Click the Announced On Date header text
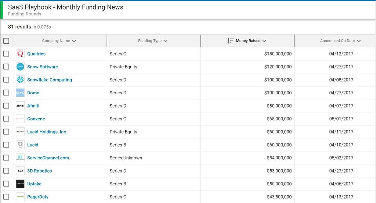Viewport: 376px width, 203px height. click(x=337, y=41)
